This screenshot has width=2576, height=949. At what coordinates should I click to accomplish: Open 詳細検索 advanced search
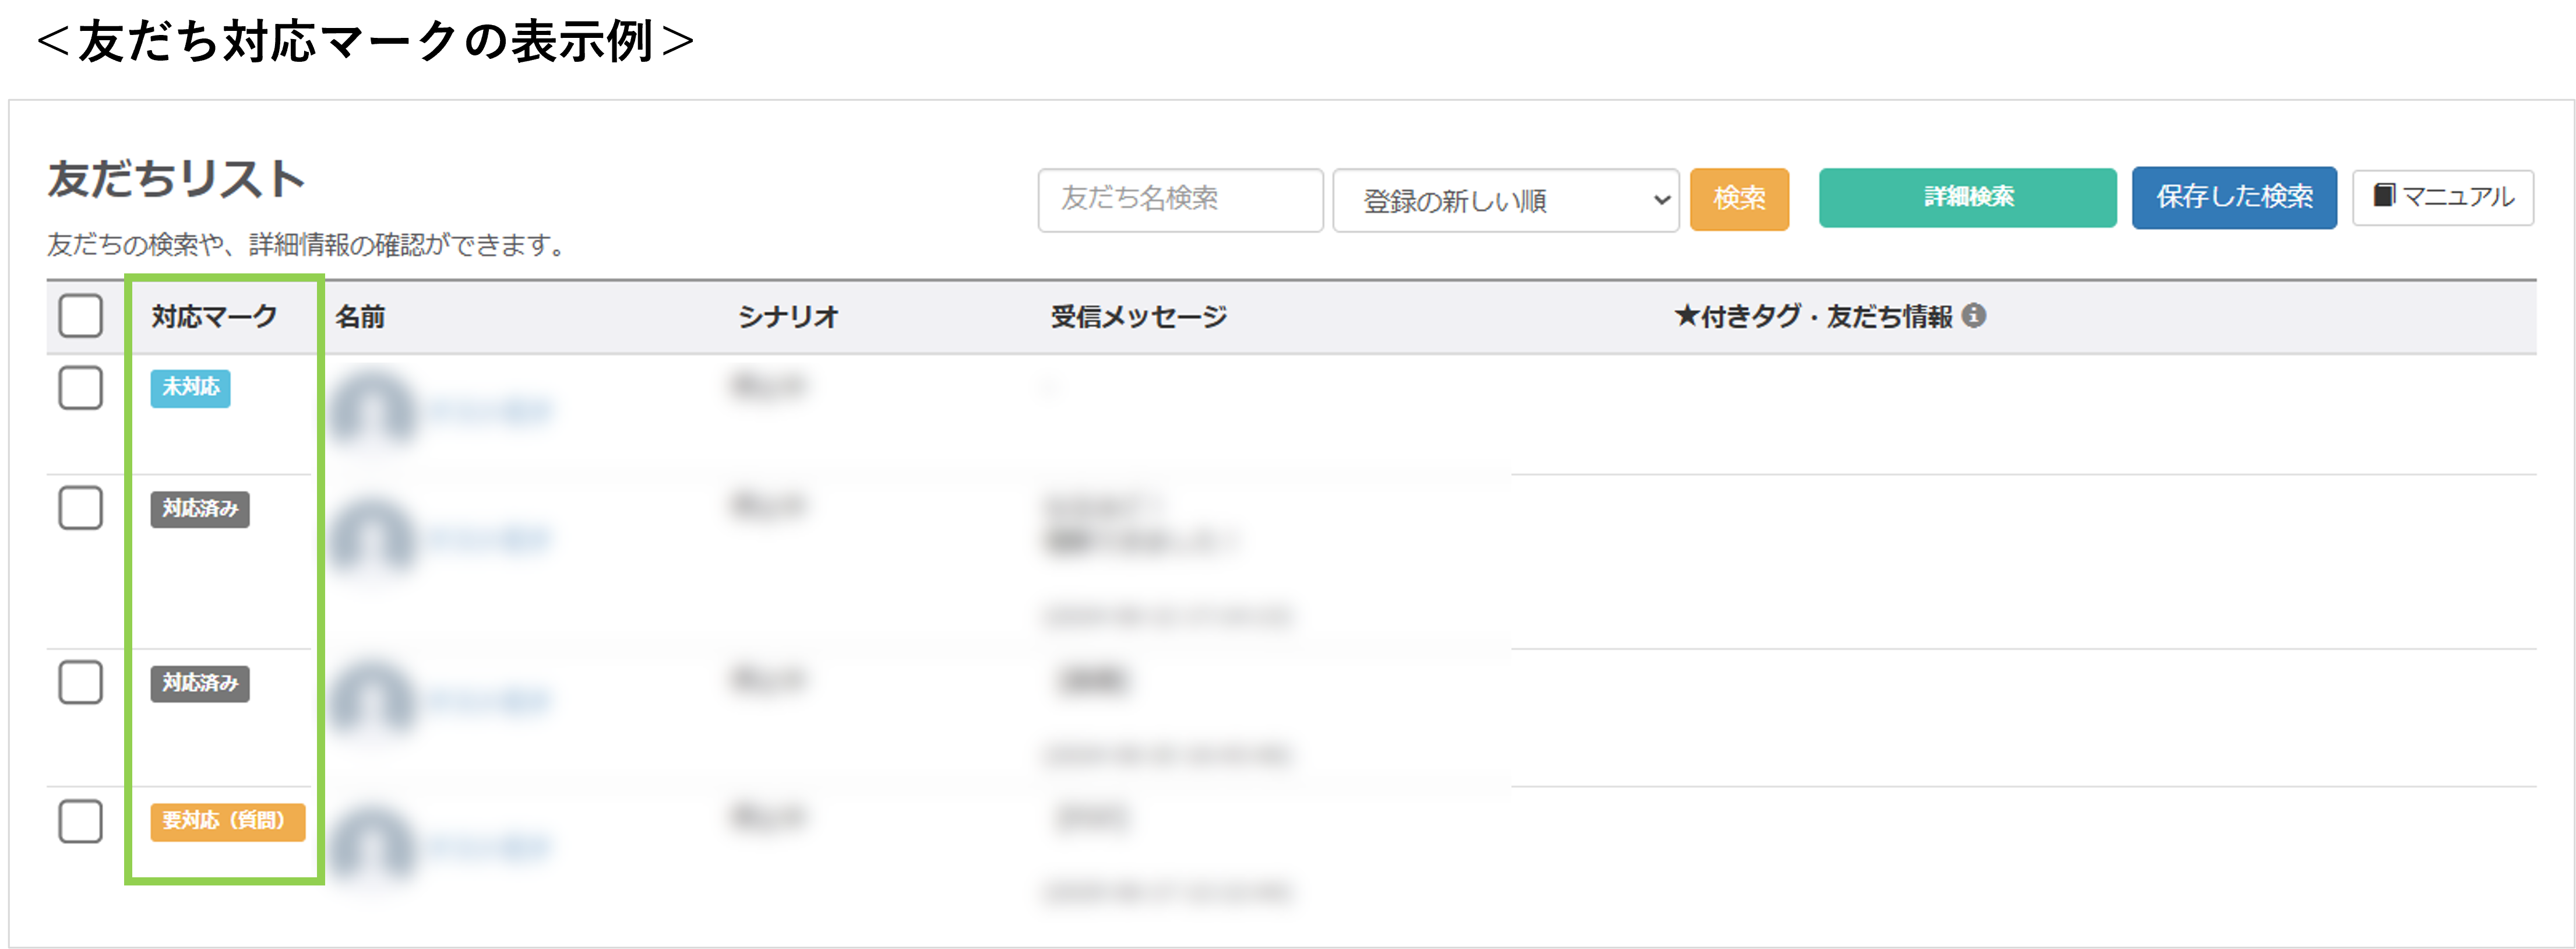click(x=1967, y=198)
